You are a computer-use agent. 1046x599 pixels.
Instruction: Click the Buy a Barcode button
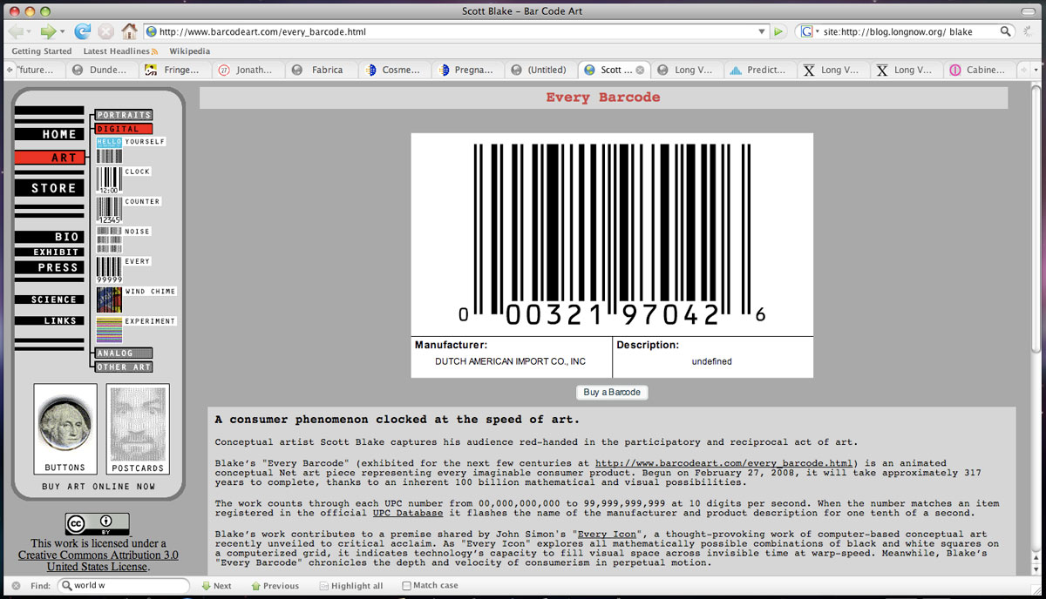612,393
